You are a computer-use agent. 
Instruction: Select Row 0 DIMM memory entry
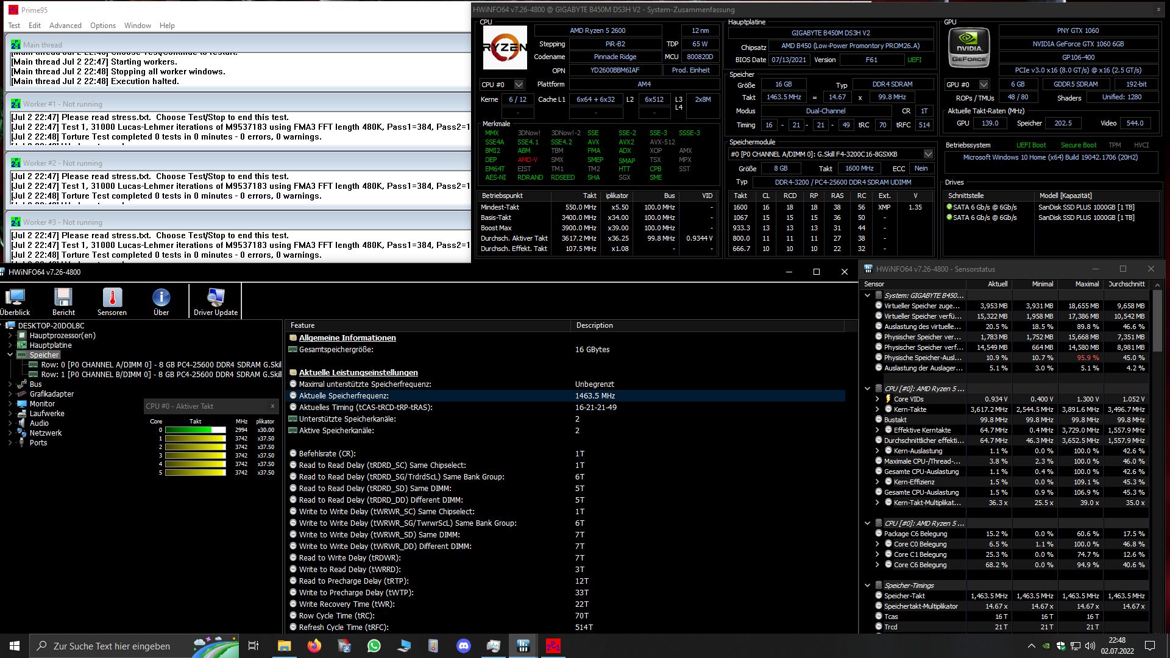(x=161, y=365)
